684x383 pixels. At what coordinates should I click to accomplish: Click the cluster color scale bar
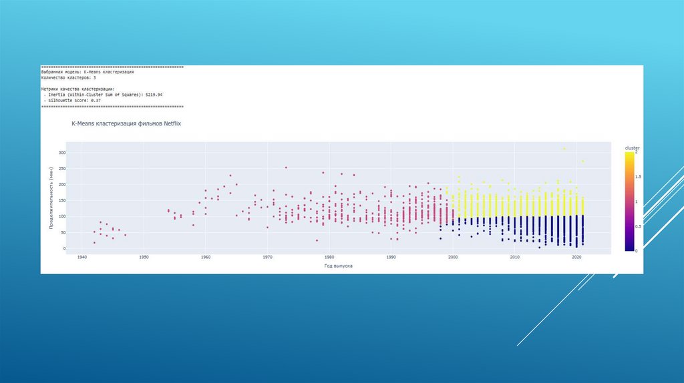point(629,202)
